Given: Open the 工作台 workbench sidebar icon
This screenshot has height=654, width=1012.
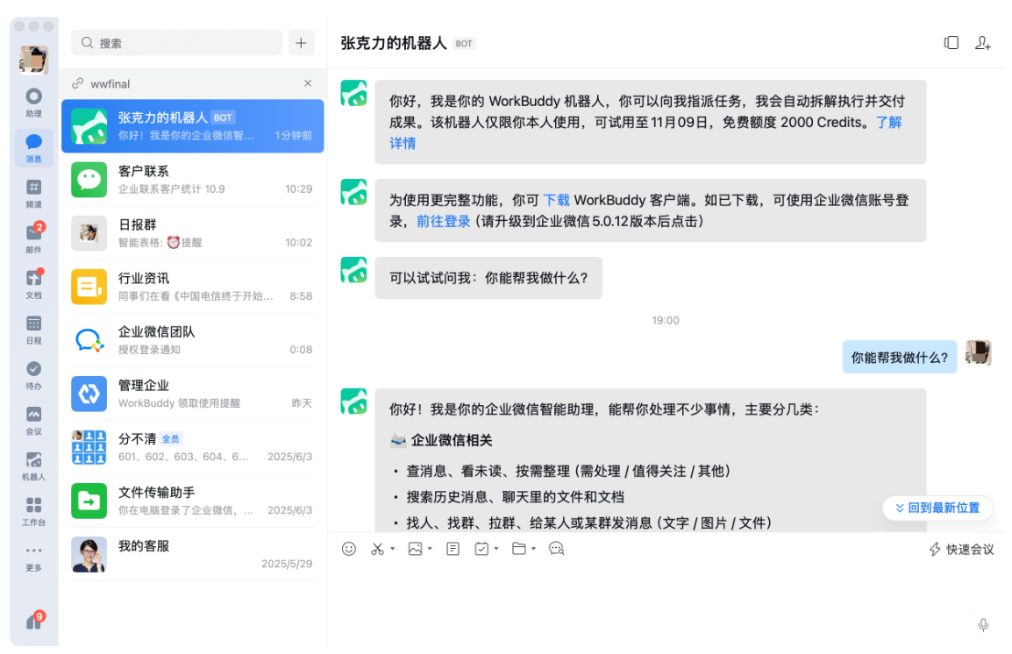Looking at the screenshot, I should [x=33, y=511].
